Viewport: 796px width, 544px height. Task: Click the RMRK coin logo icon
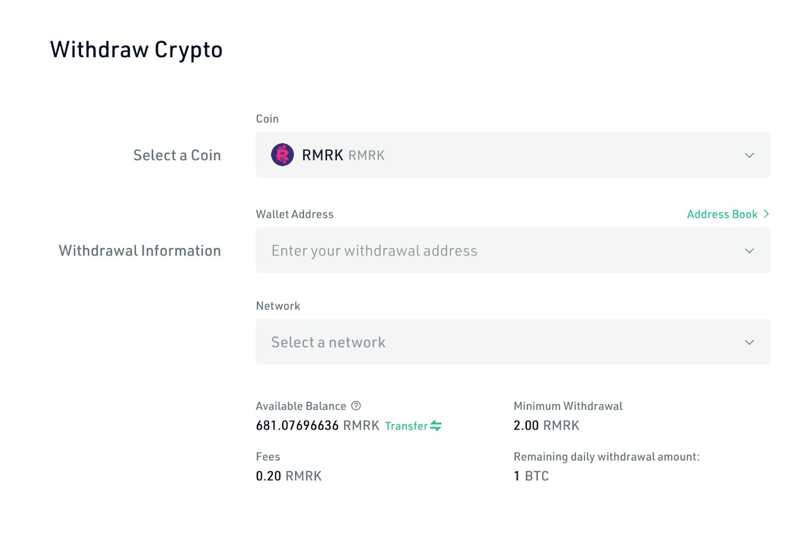pos(282,155)
